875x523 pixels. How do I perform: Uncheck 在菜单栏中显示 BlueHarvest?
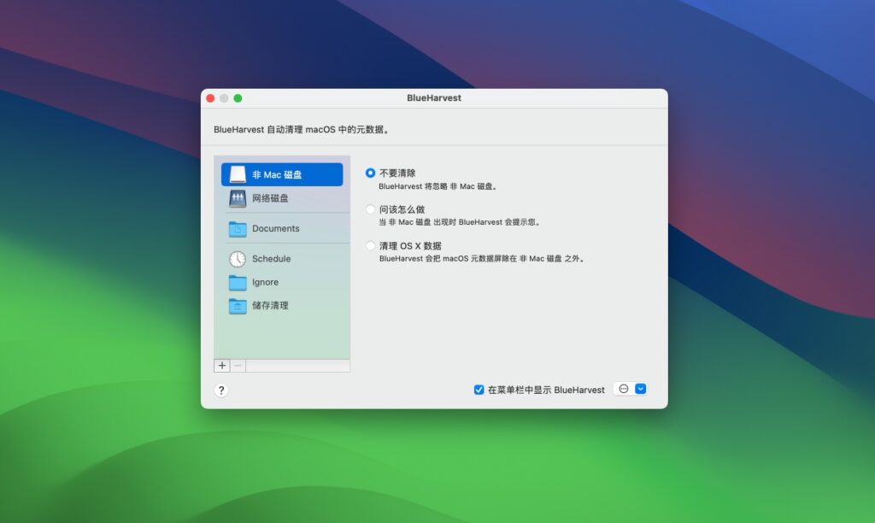point(478,389)
